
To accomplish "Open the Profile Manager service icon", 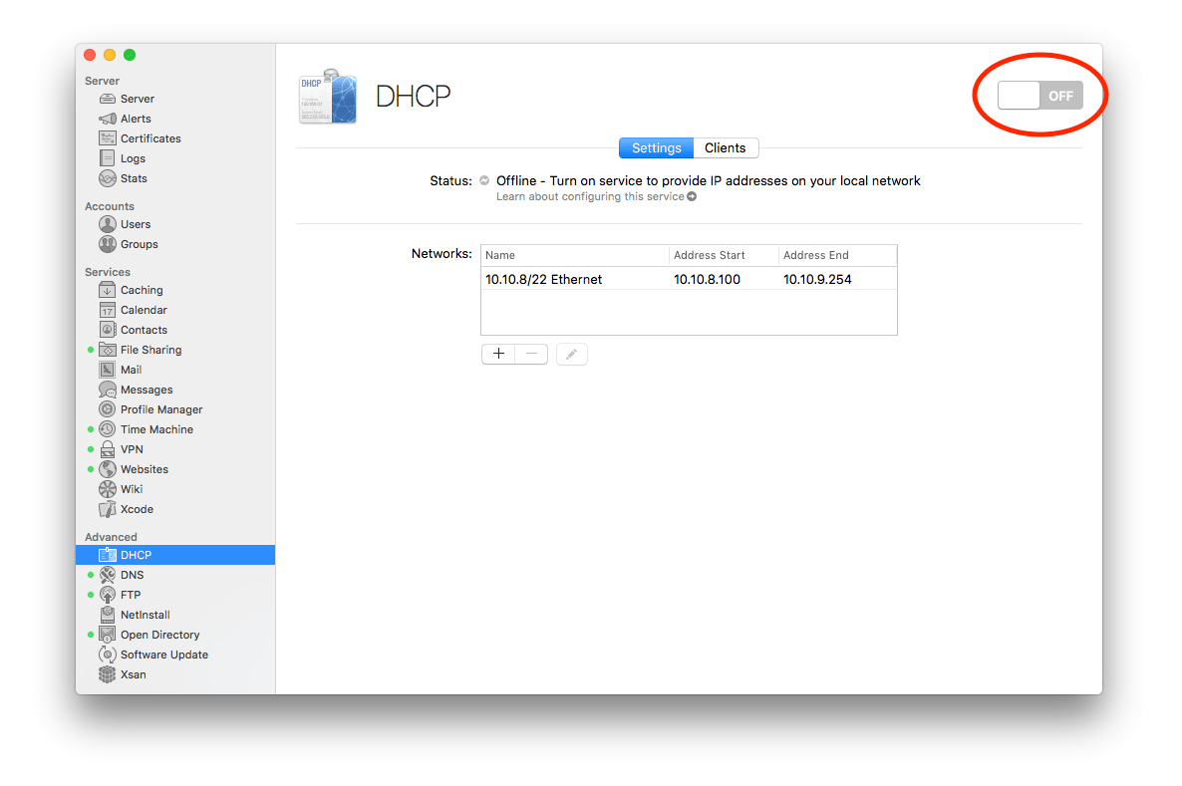I will click(108, 409).
